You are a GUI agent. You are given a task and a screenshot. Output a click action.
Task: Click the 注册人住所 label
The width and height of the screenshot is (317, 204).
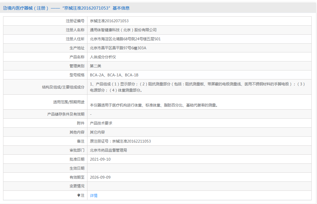(75, 39)
